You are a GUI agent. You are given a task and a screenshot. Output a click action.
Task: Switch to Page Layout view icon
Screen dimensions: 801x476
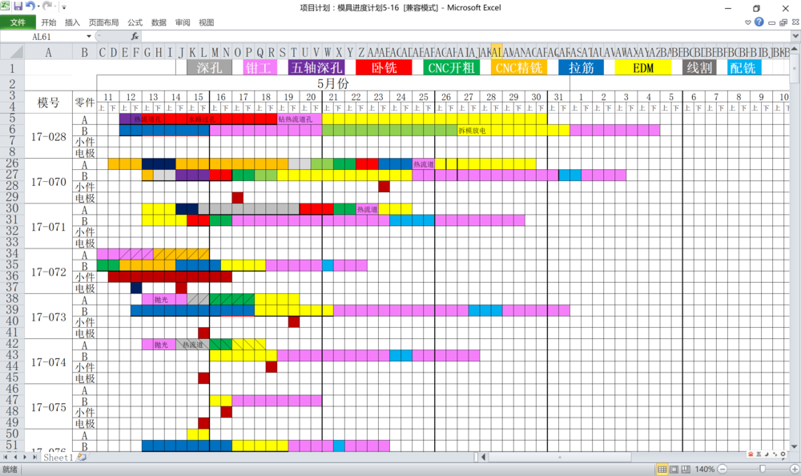(674, 470)
